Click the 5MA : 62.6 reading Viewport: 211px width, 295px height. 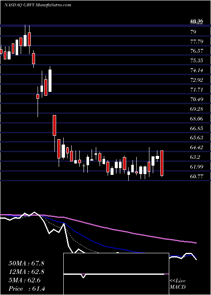(x=24, y=280)
